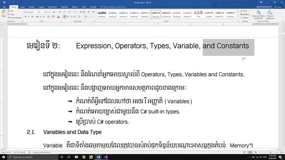Apply the Title style
This screenshot has height=160, width=285.
[x=198, y=14]
